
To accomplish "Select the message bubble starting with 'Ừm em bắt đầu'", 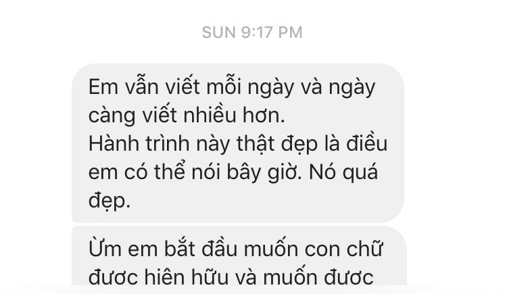I will (239, 256).
